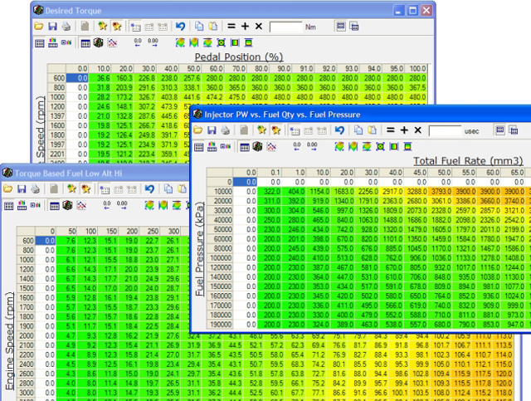Viewport: 531px width, 401px height.
Task: Click the grid view icon in Desired Torque
Action: 40,43
